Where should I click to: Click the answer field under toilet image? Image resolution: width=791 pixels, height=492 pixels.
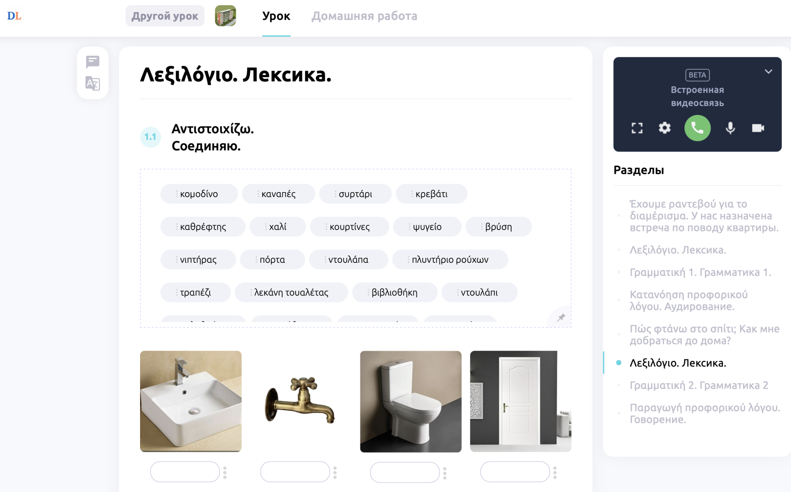[404, 472]
